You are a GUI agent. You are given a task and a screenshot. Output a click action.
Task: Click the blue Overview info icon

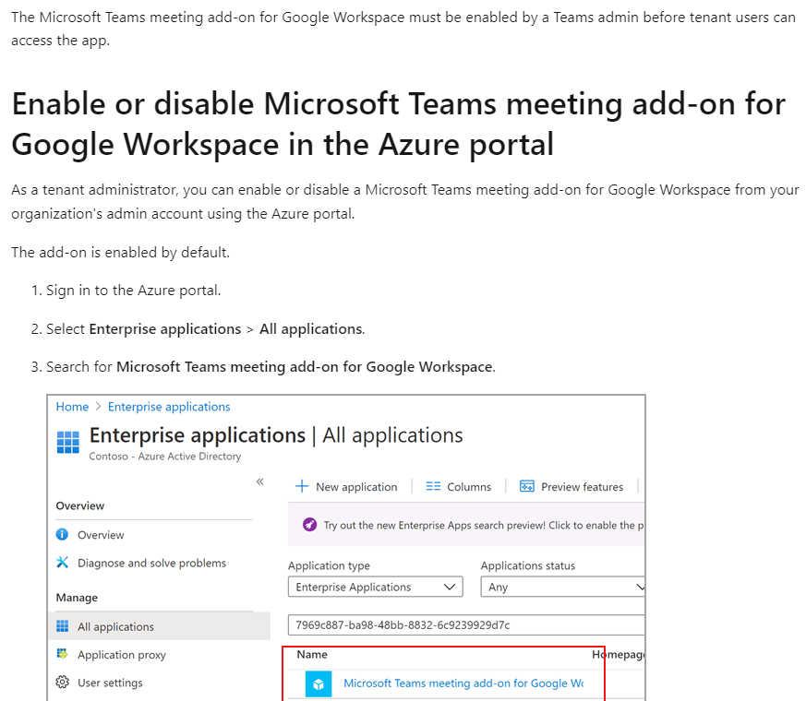(x=62, y=535)
